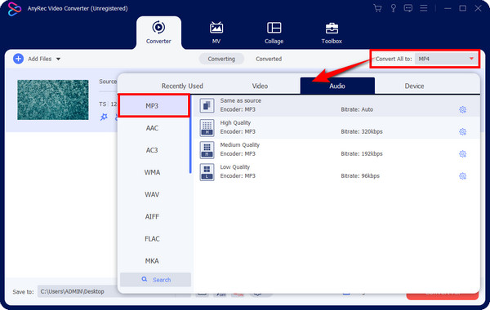Switch to the Converter tab
Image resolution: width=490 pixels, height=310 pixels.
[x=158, y=33]
